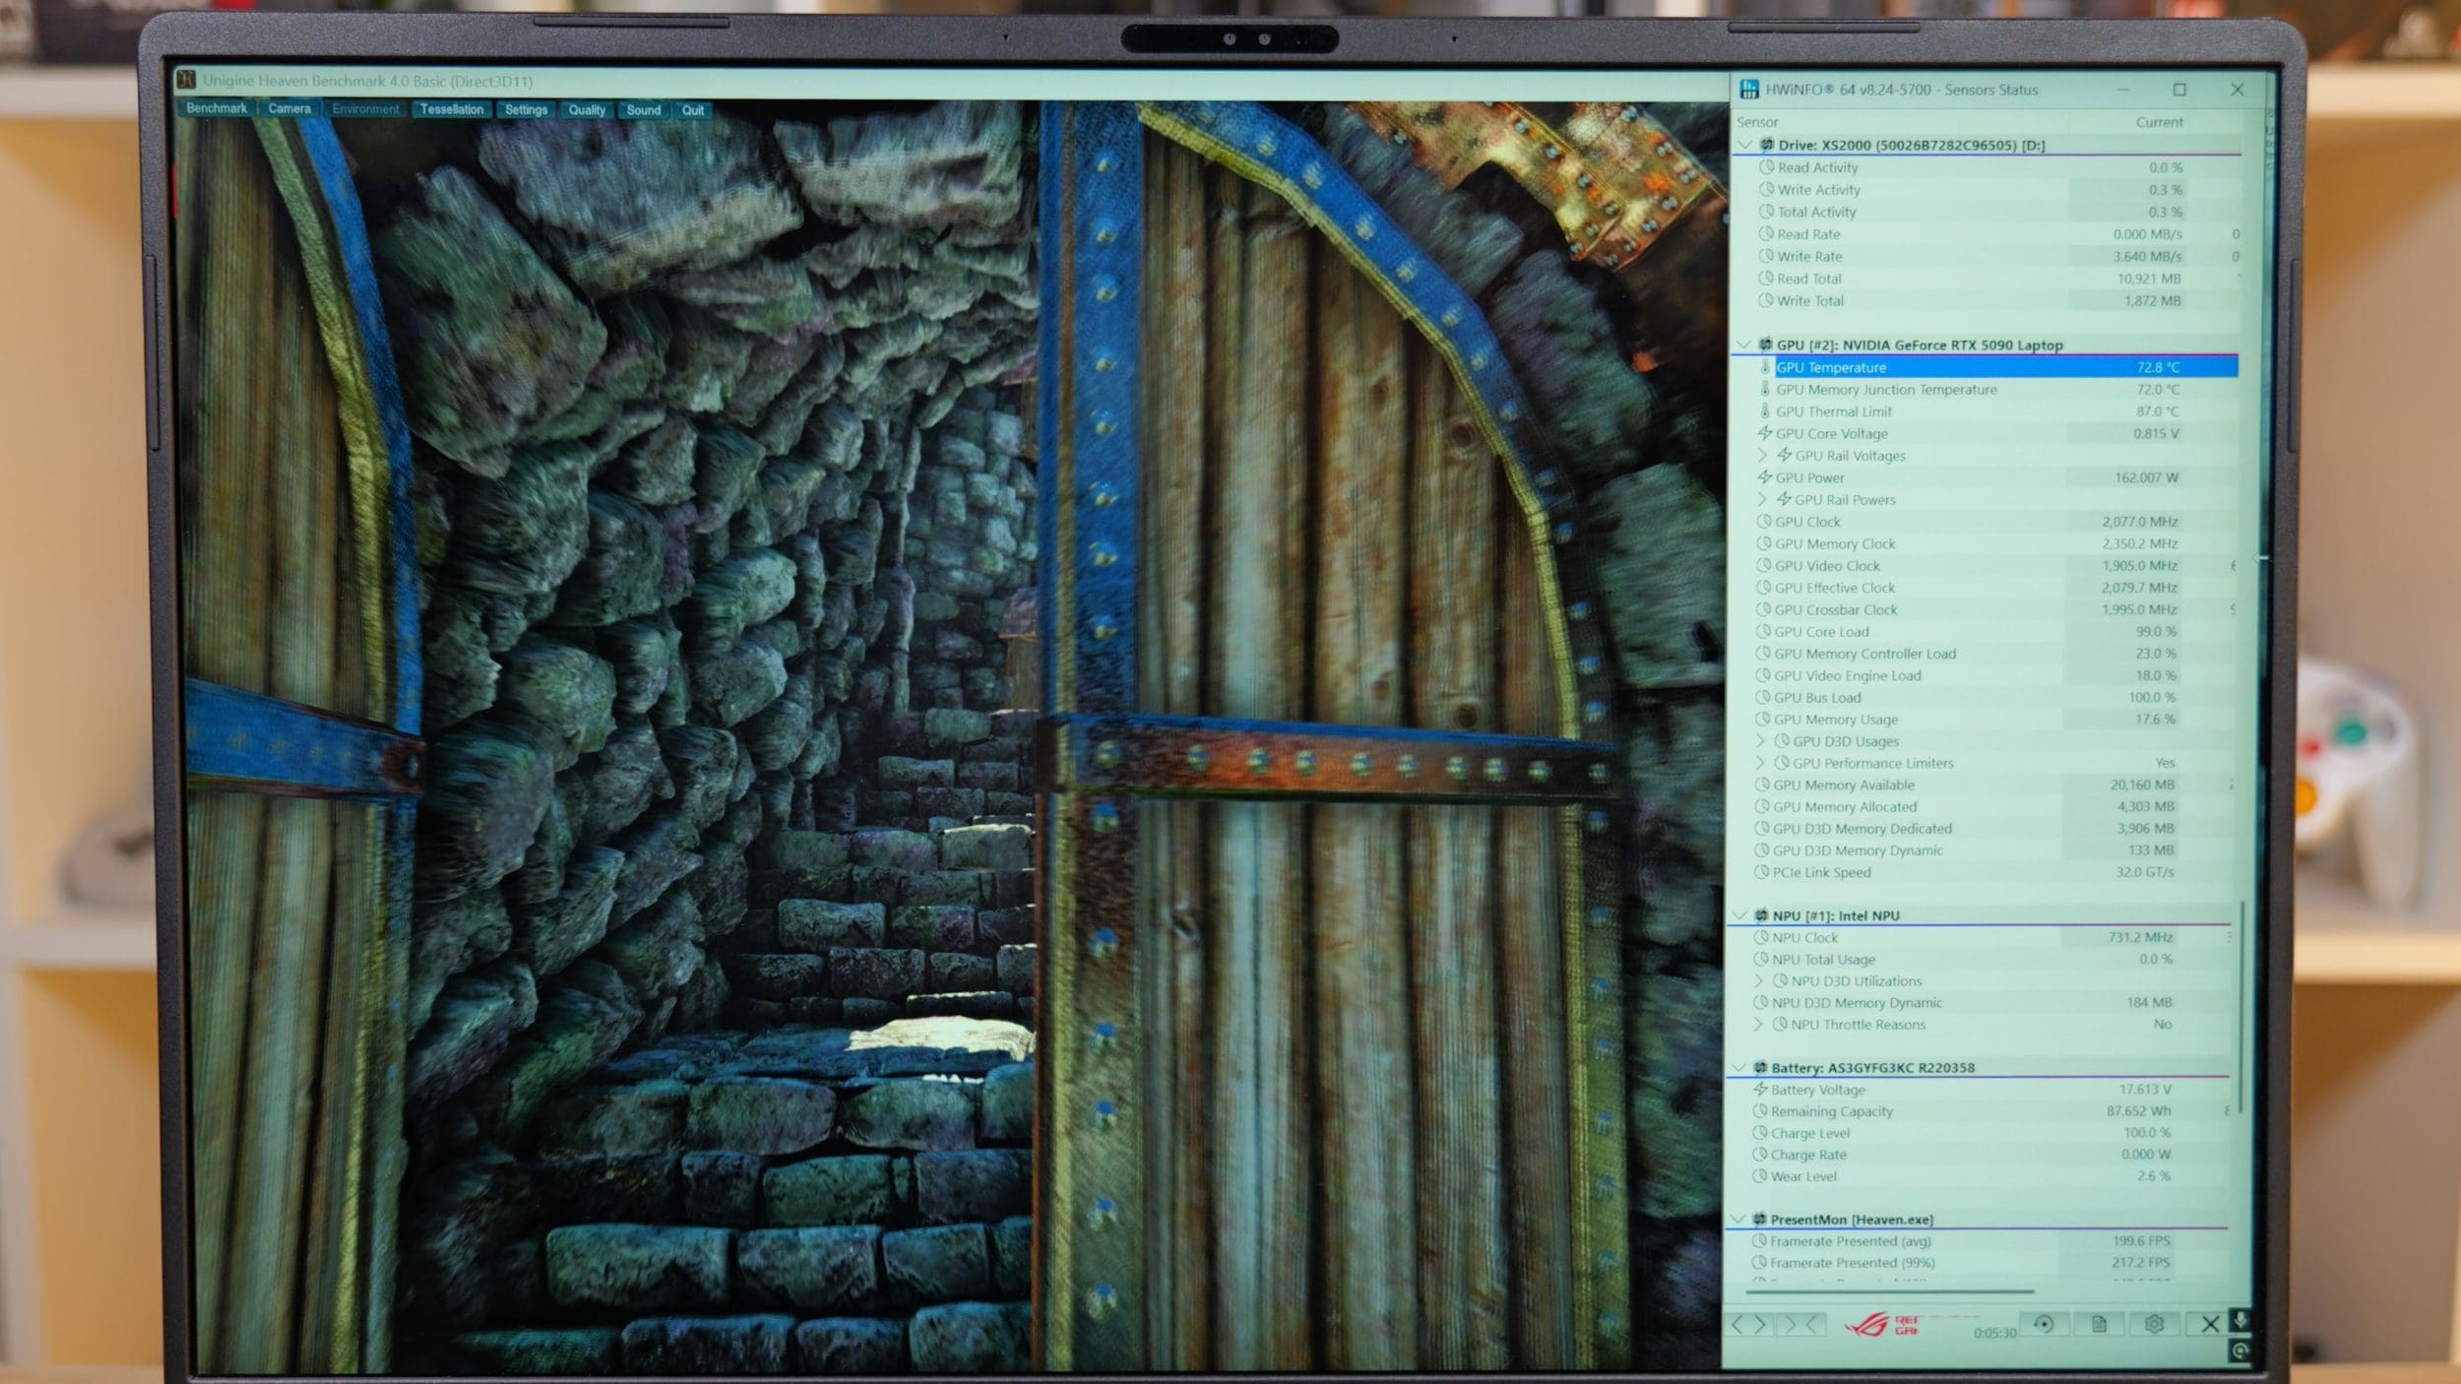Click the Quit button in Heaven
The width and height of the screenshot is (2461, 1384).
[693, 110]
